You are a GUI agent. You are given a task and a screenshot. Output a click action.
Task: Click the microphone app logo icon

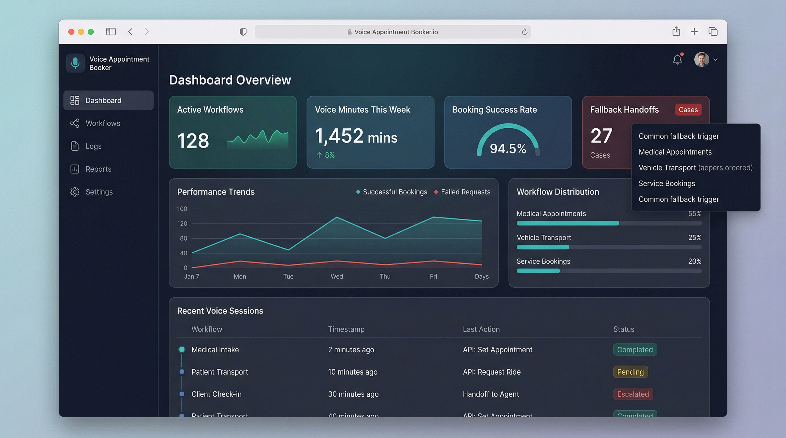point(75,63)
